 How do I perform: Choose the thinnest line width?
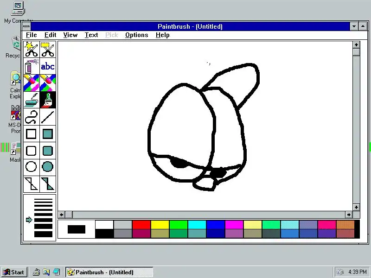click(43, 200)
